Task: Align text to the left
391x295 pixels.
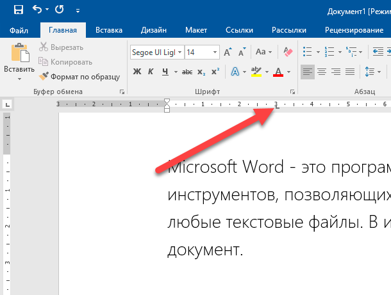Action: click(x=308, y=72)
